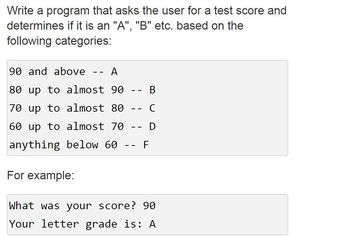Click the letter grade "D" in the categories box
Viewport: 348px width, 236px height.
point(152,126)
